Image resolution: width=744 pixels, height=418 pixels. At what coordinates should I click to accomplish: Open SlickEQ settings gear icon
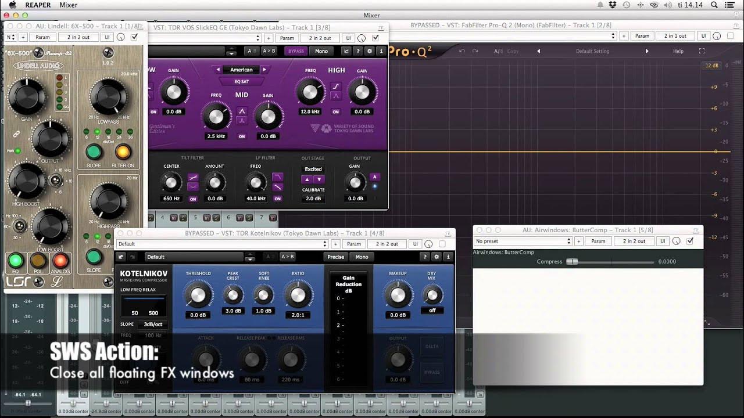[x=370, y=51]
